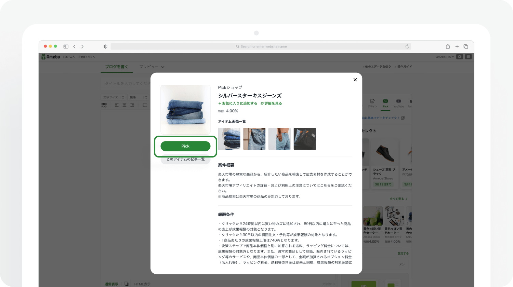513x287 pixels.
Task: Center-align text in the editor toolbar
Action: (x=124, y=105)
